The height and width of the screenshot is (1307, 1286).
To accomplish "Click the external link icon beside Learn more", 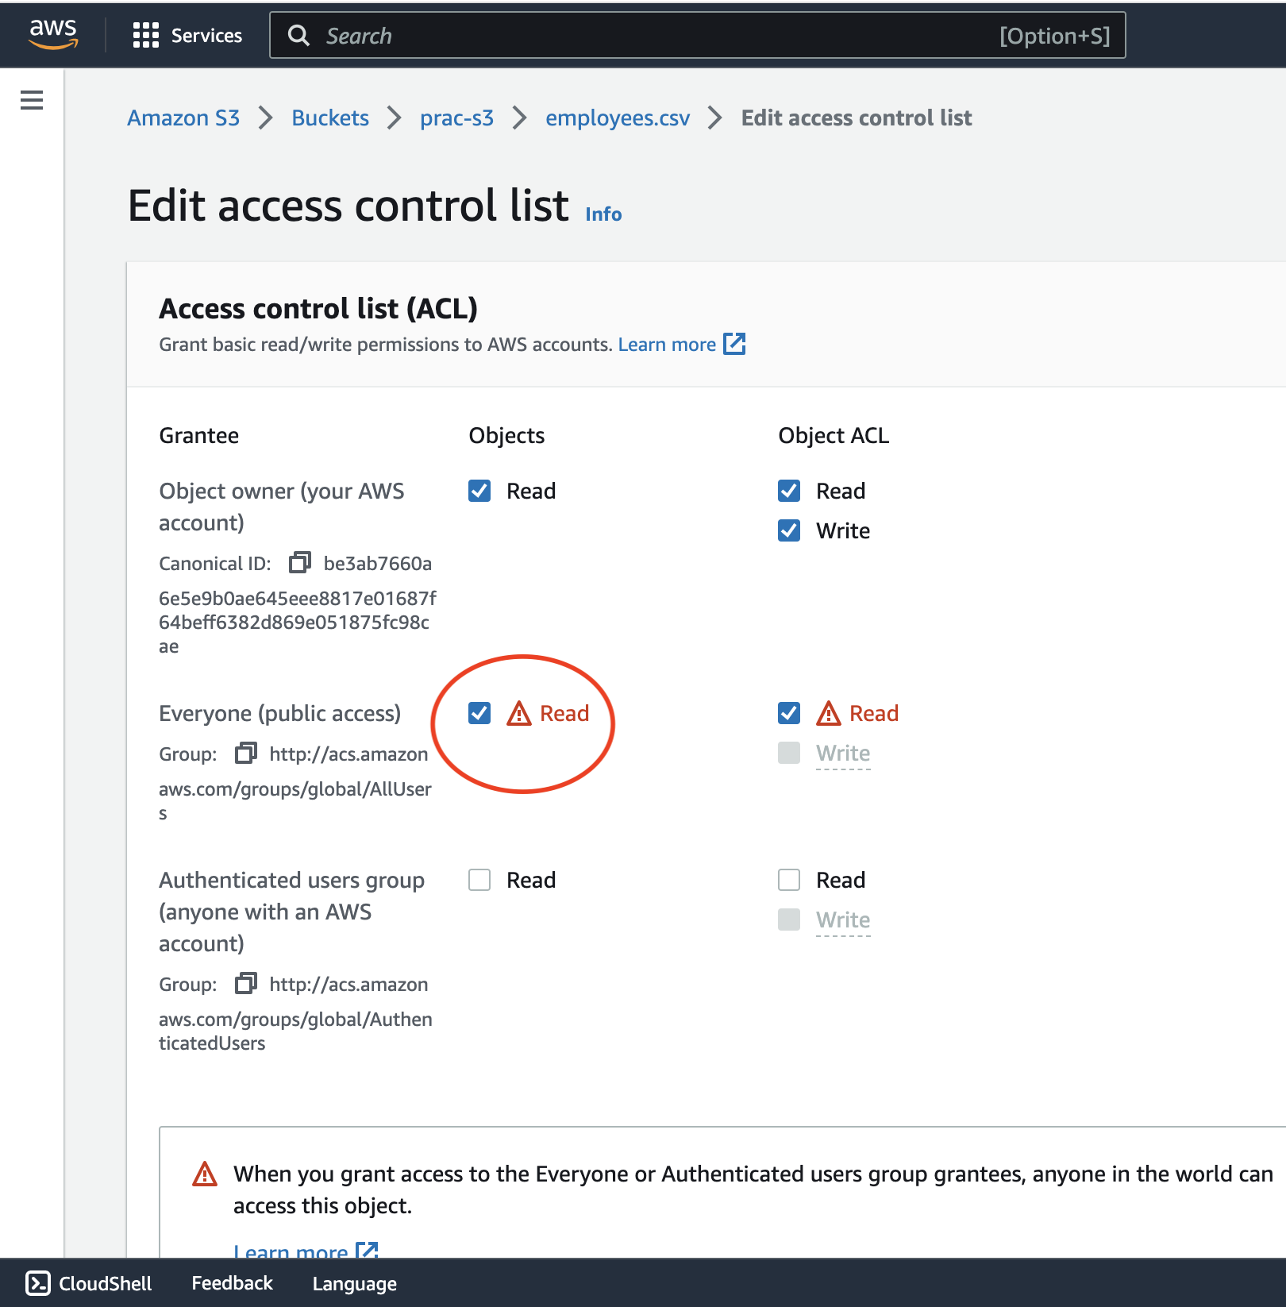I will (x=734, y=344).
